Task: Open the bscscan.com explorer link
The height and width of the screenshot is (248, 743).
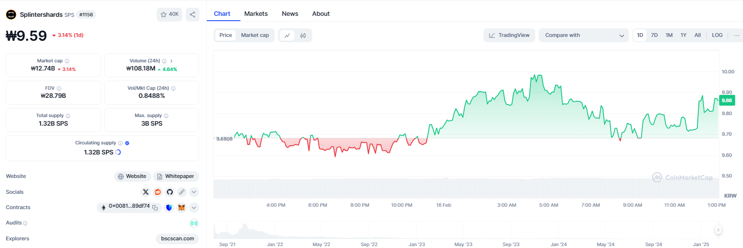Action: pyautogui.click(x=177, y=238)
